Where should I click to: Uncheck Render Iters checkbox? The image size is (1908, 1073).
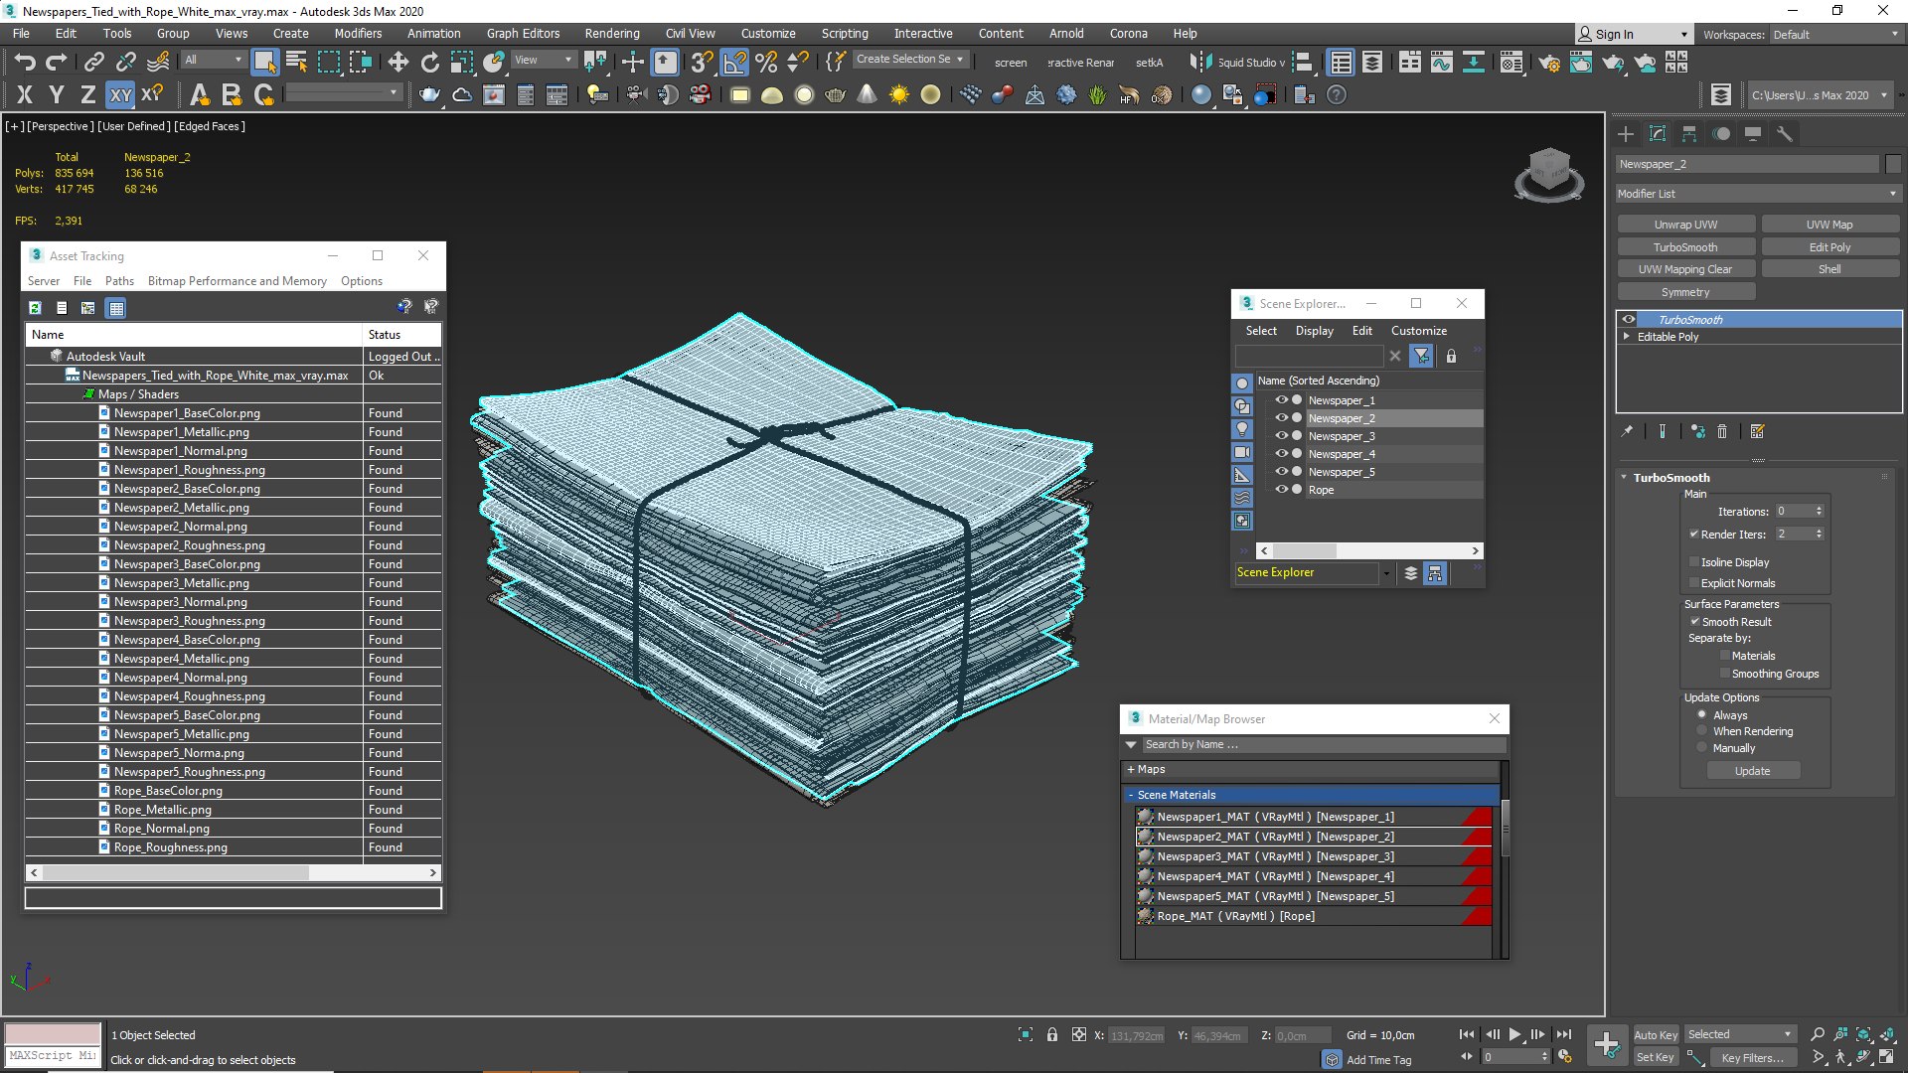click(1694, 534)
